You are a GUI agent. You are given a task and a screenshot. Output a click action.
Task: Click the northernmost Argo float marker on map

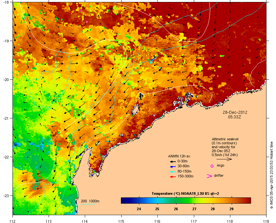[80, 10]
